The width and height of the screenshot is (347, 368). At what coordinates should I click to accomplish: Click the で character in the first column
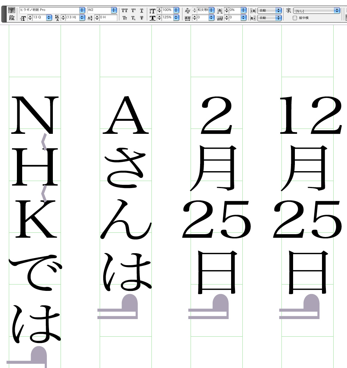point(35,273)
